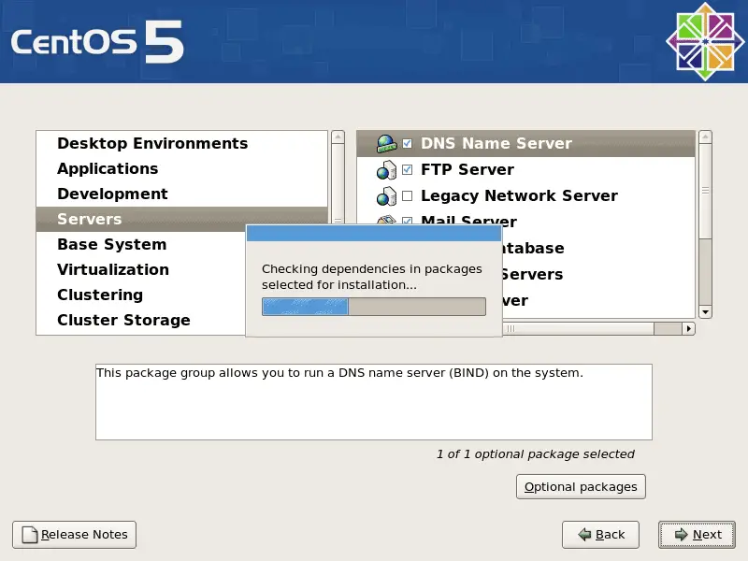
Task: Select the Desktop Environments category
Action: pyautogui.click(x=152, y=143)
